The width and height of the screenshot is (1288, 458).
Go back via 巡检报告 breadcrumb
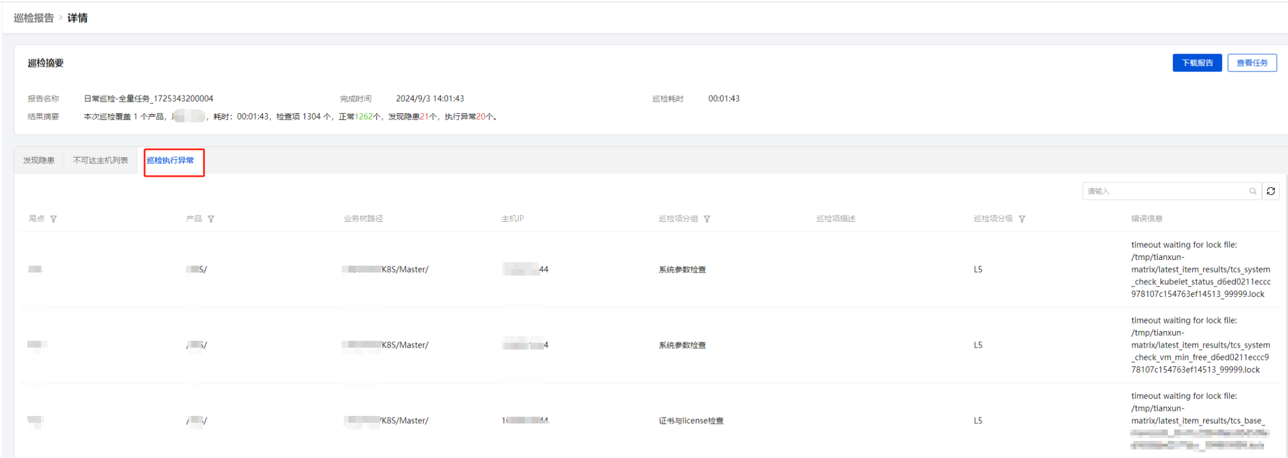[x=34, y=18]
